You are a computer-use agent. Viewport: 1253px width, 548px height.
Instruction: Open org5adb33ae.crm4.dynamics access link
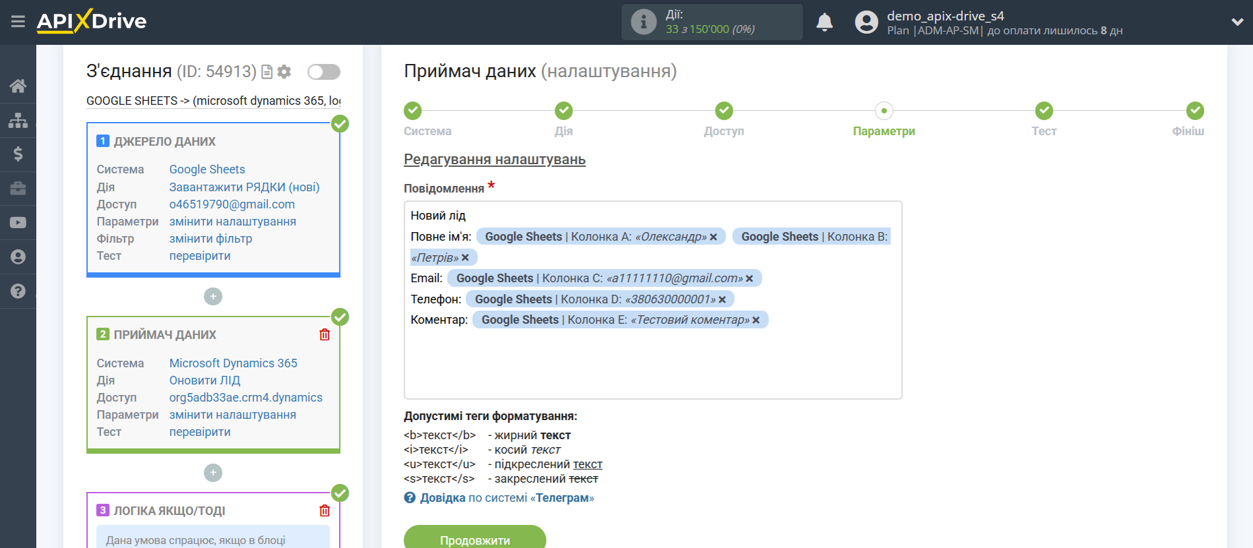click(246, 398)
